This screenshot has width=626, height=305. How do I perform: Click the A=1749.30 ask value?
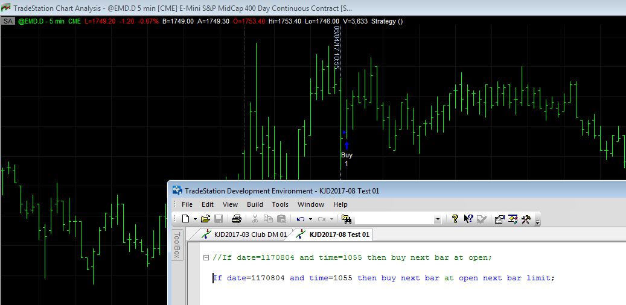(x=214, y=21)
